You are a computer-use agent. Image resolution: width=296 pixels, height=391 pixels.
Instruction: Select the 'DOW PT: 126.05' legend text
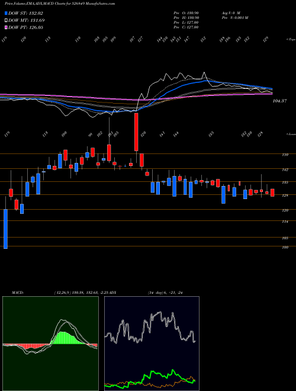pyautogui.click(x=25, y=27)
